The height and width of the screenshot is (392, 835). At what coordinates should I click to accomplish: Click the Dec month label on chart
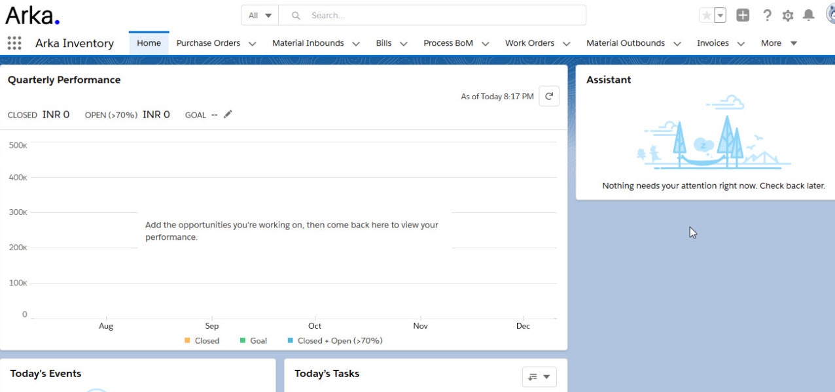(523, 326)
